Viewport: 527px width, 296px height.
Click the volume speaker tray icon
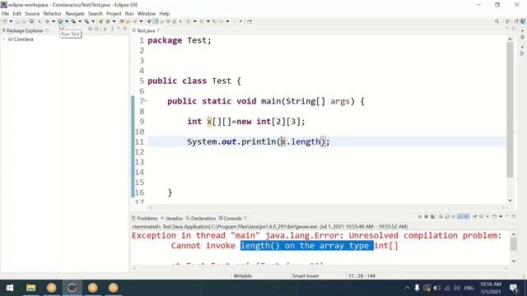pyautogui.click(x=457, y=288)
